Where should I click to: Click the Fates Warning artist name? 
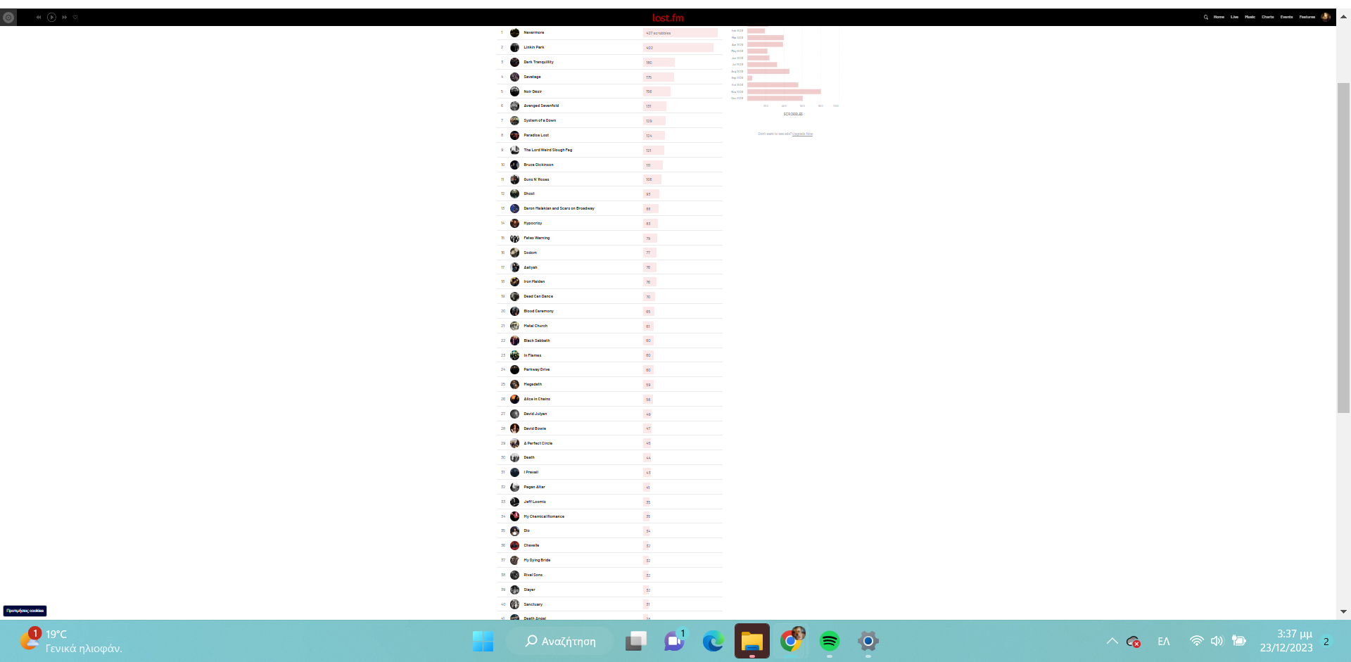536,238
